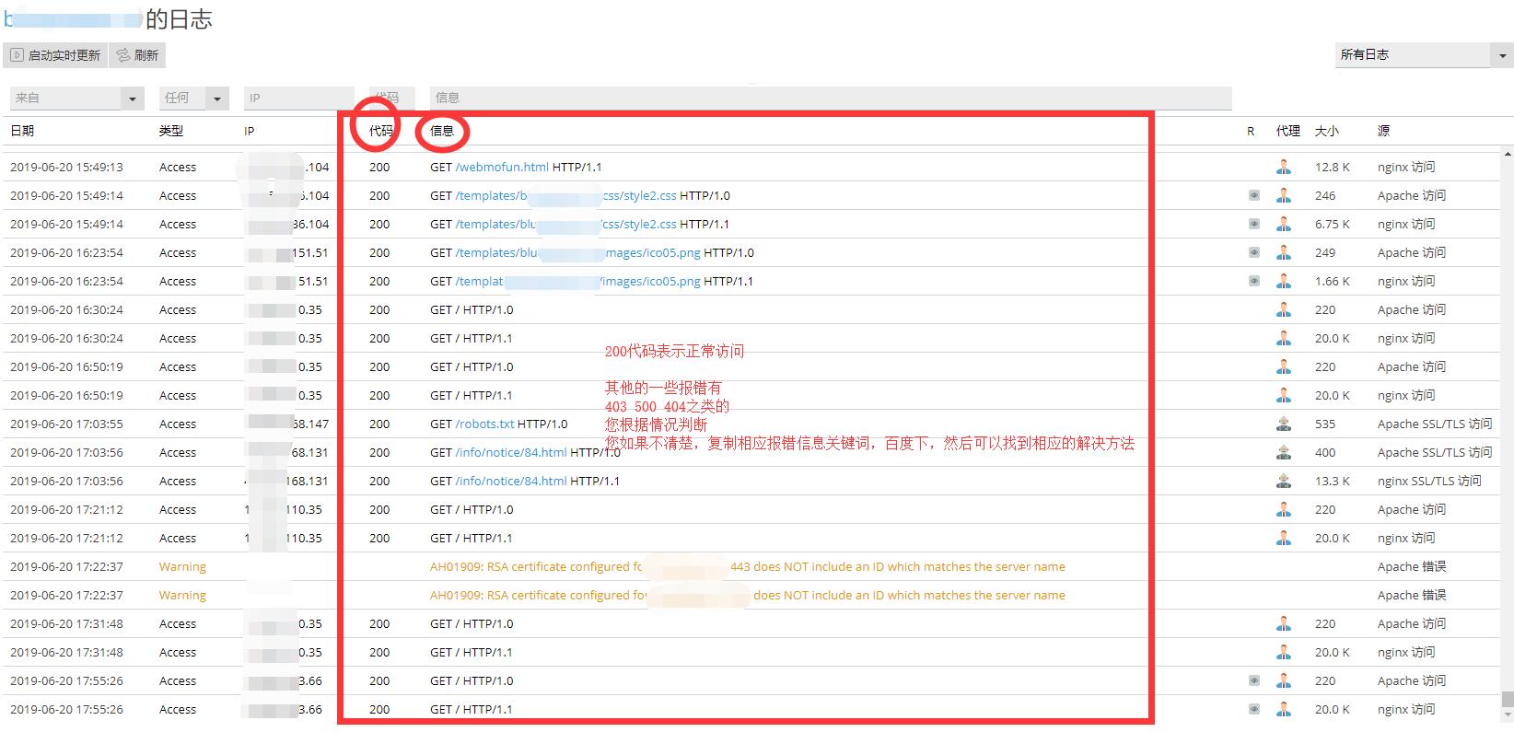Focus the 信息 message filter field
The height and width of the screenshot is (732, 1514).
[x=831, y=98]
